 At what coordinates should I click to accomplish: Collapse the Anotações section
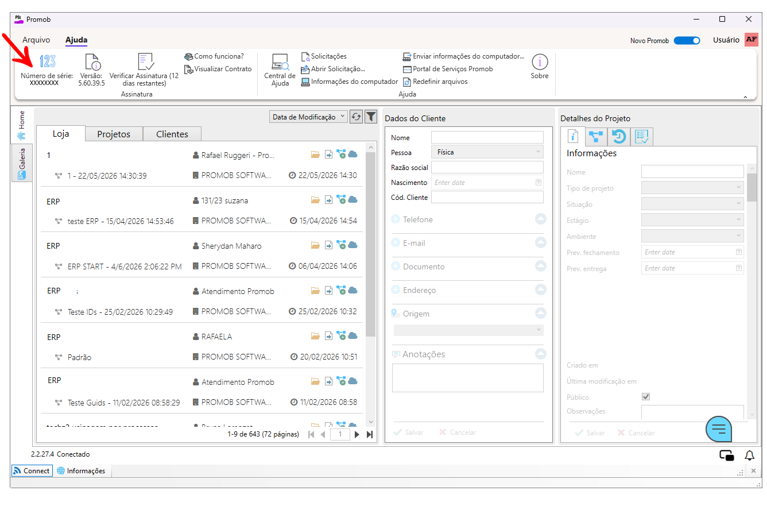pyautogui.click(x=540, y=354)
